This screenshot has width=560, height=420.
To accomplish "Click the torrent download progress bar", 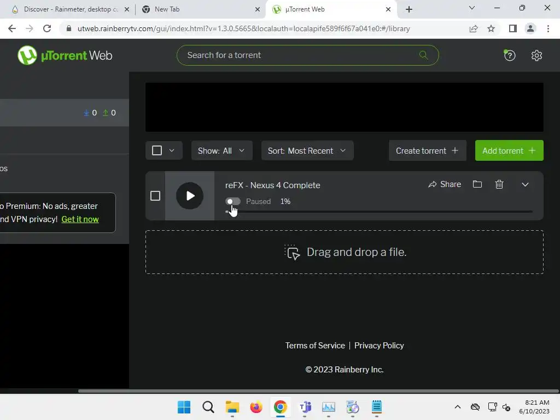I will pos(379,212).
